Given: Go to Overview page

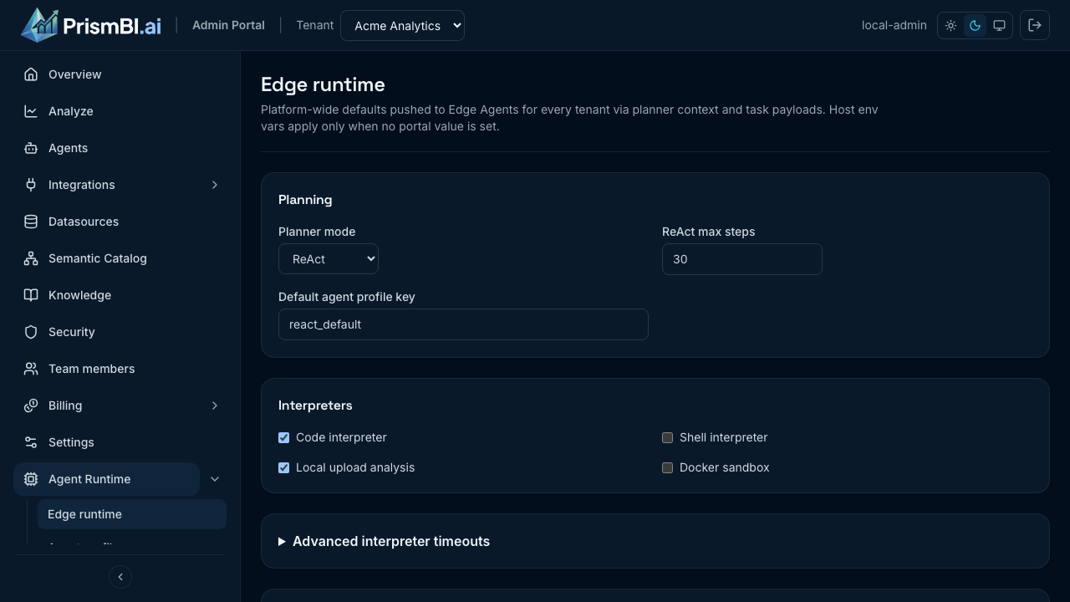Looking at the screenshot, I should tap(120, 74).
